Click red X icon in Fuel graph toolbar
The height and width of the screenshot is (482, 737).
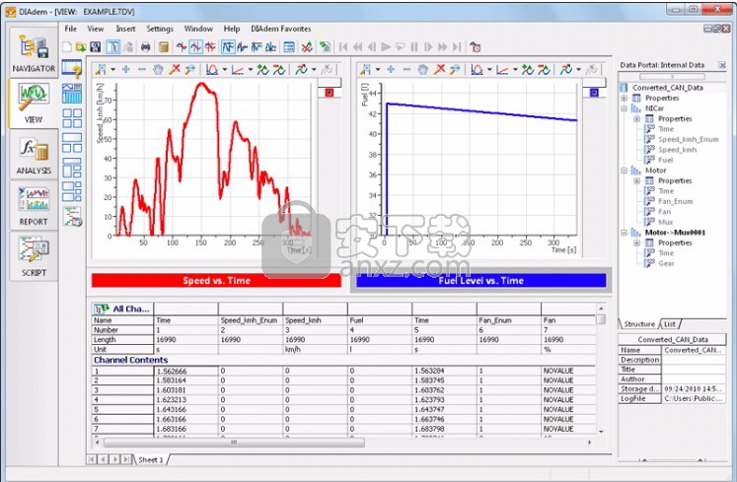(439, 70)
